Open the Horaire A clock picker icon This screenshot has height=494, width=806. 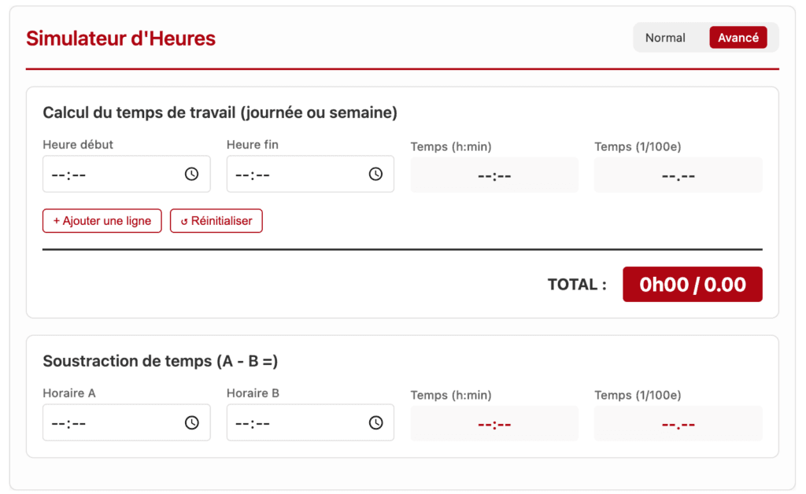[191, 422]
